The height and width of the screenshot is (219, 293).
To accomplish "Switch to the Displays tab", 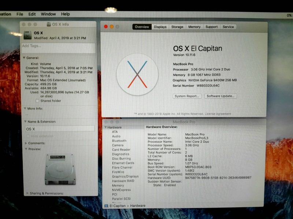I will [160, 27].
